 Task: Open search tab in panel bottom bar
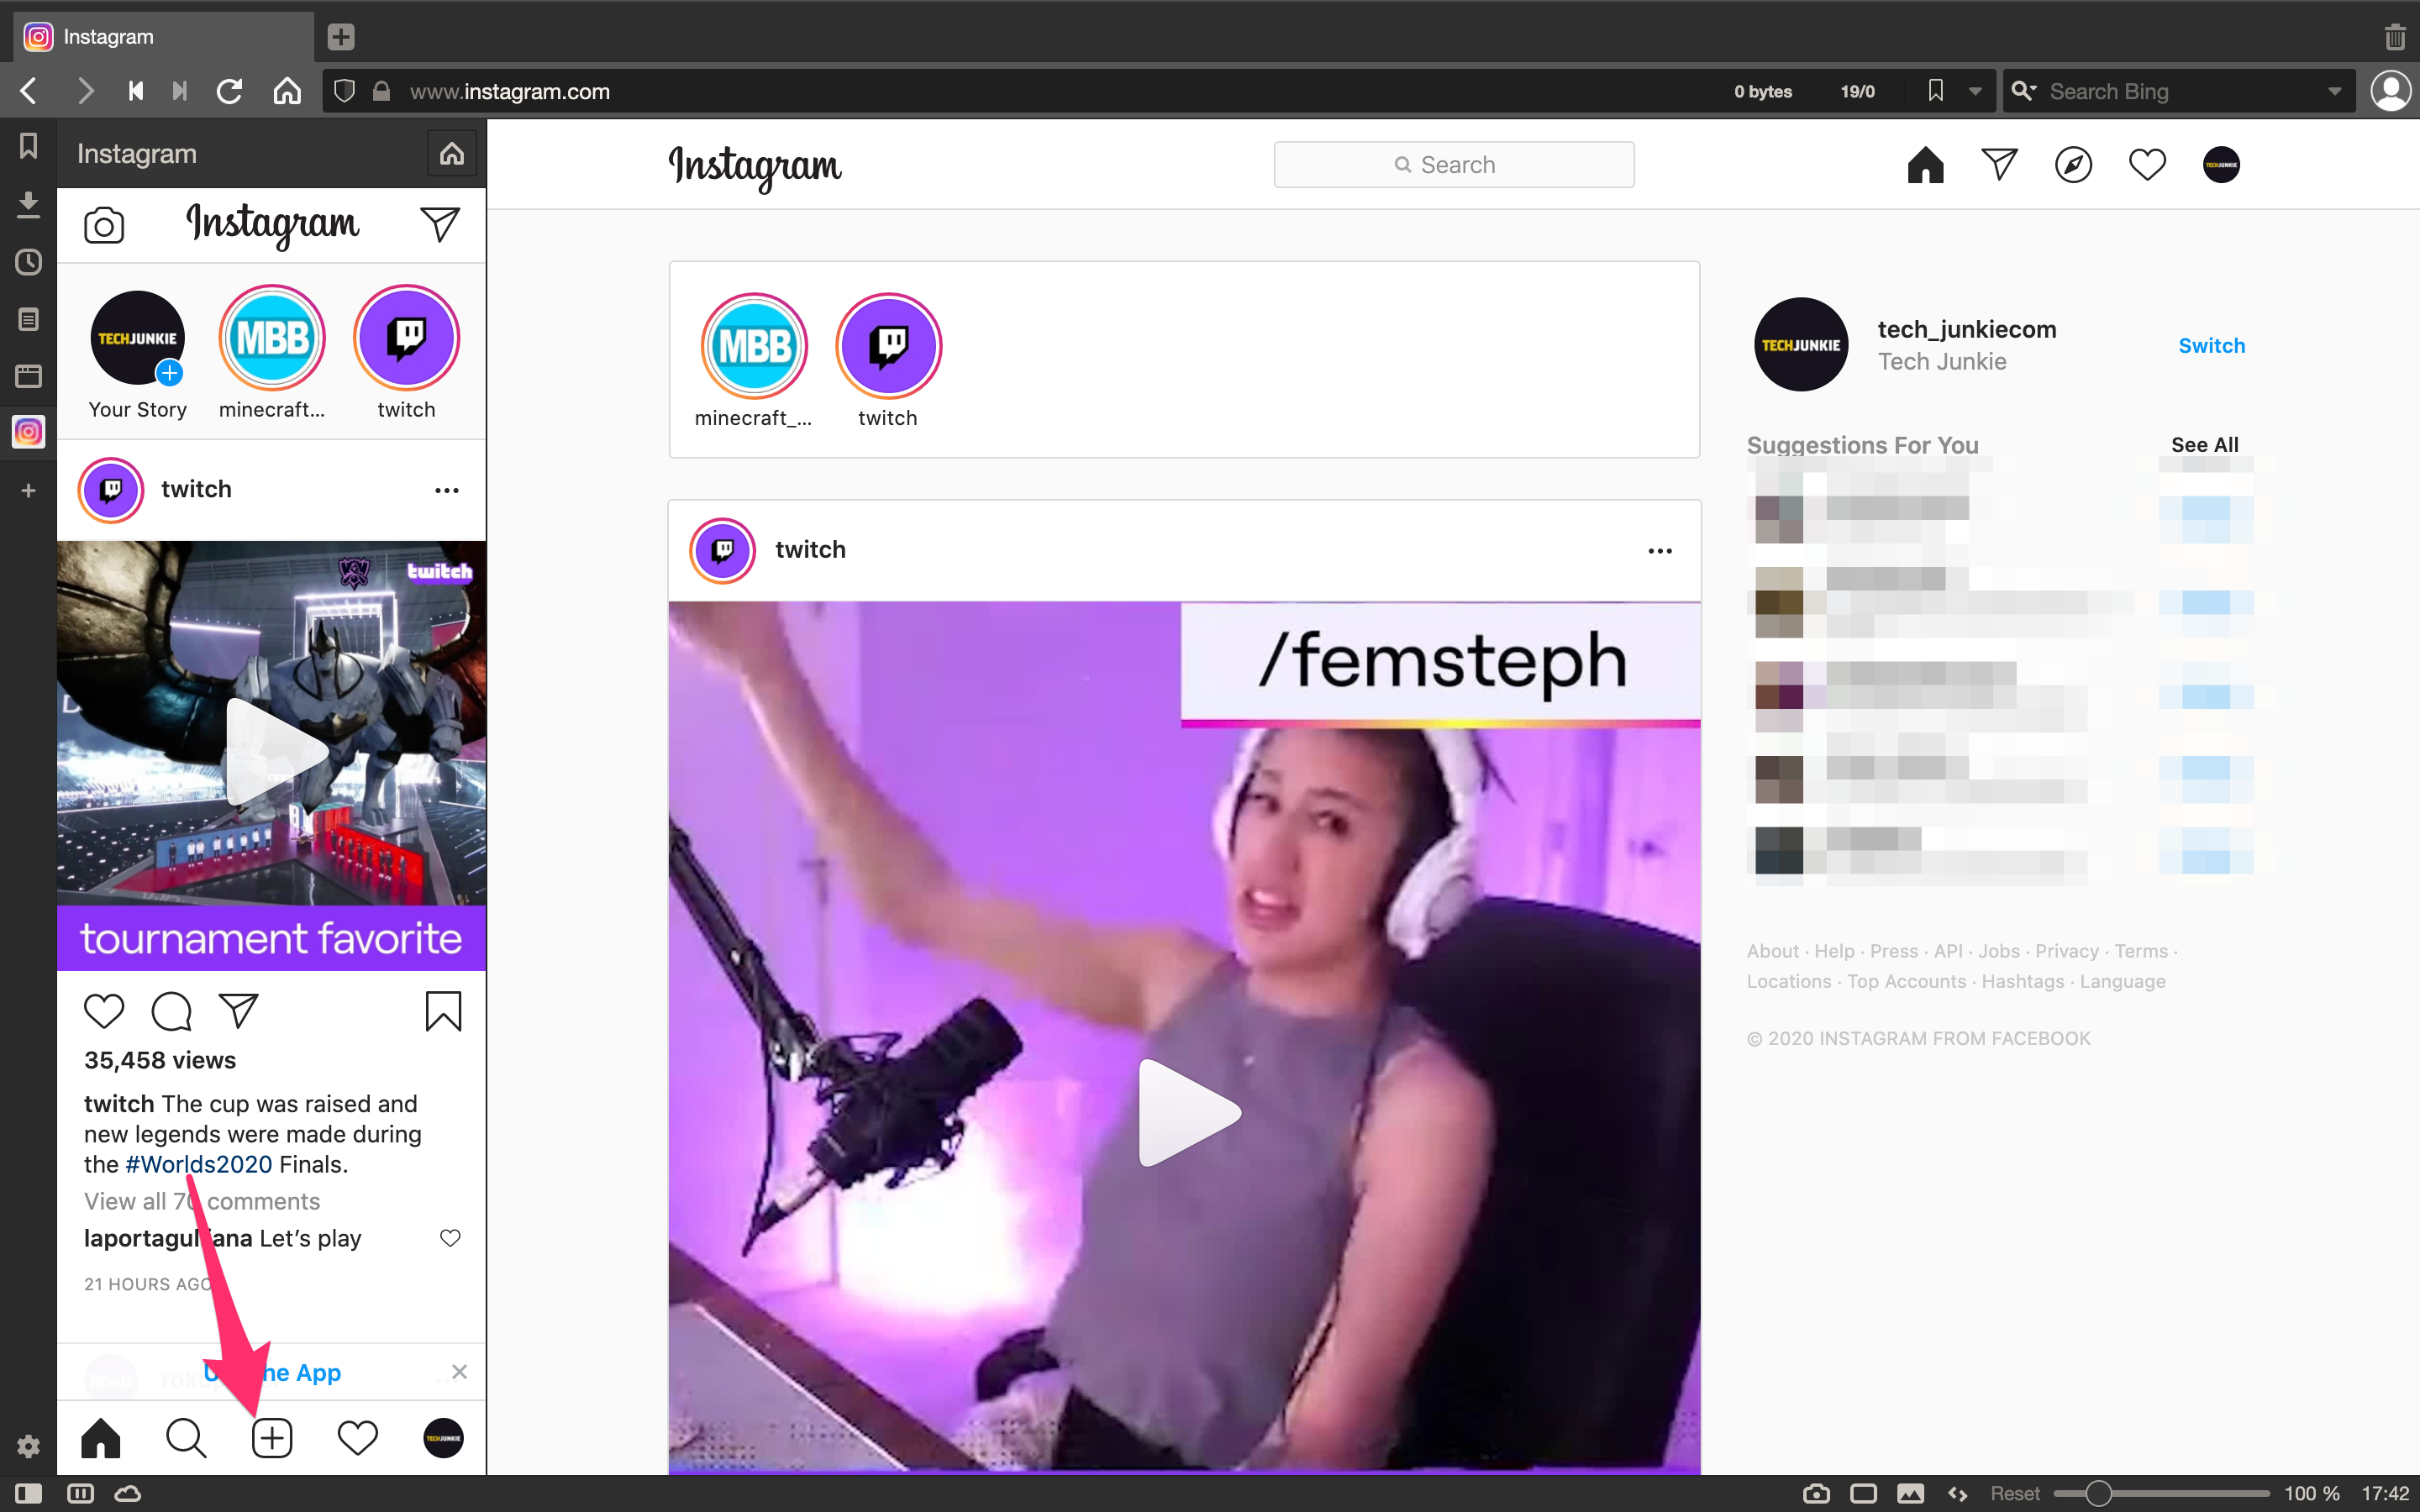coord(186,1438)
